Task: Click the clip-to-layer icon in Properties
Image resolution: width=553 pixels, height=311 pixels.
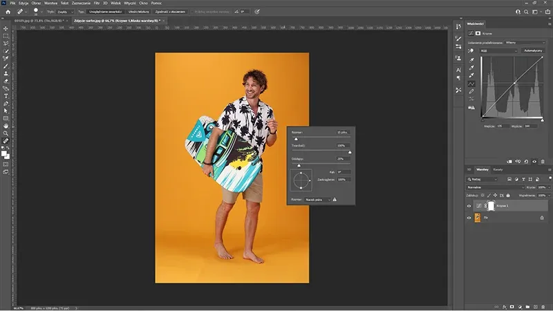Action: [x=509, y=162]
